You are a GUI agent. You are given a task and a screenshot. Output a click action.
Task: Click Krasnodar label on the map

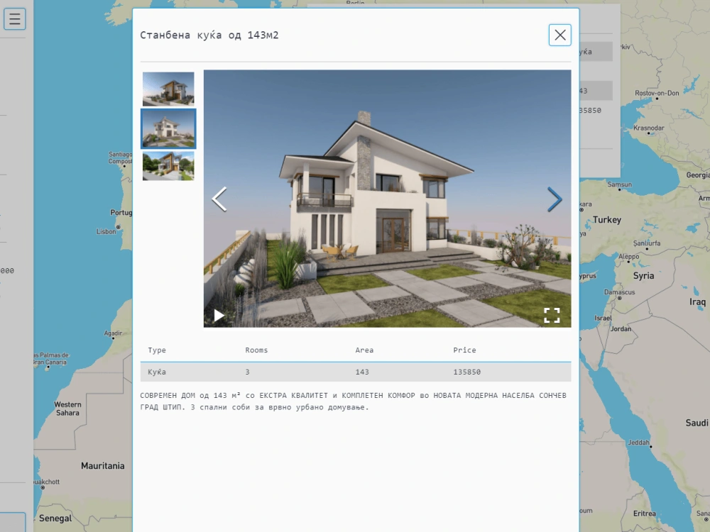648,128
